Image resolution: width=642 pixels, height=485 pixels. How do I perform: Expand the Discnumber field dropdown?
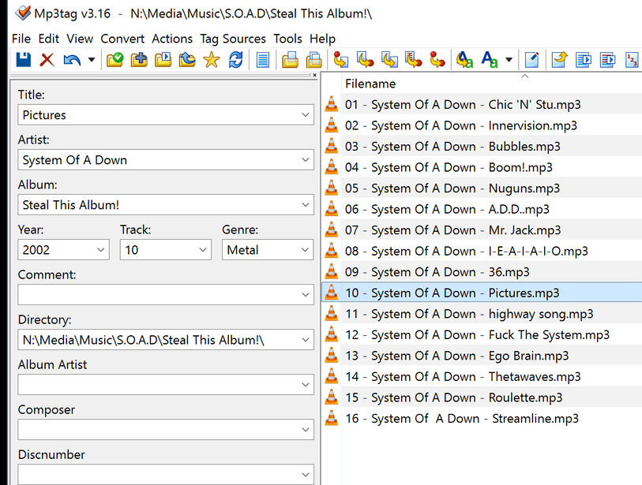pyautogui.click(x=305, y=475)
